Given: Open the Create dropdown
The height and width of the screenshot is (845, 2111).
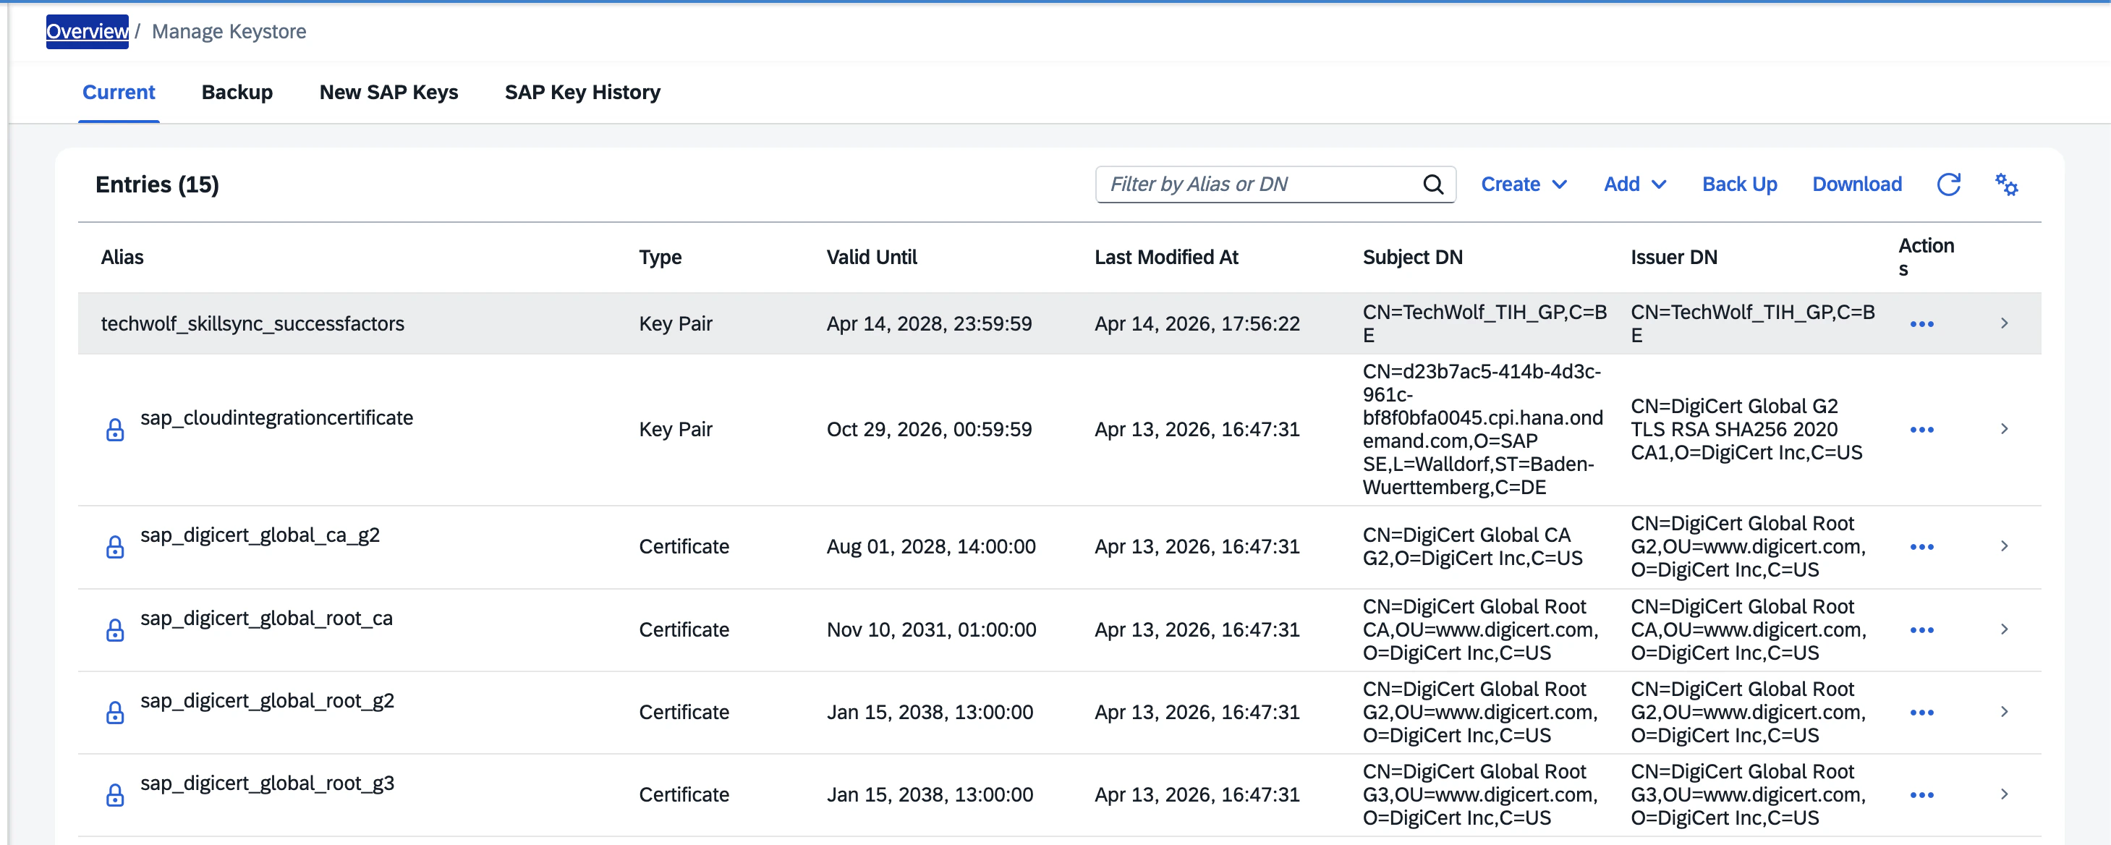Looking at the screenshot, I should [x=1523, y=184].
